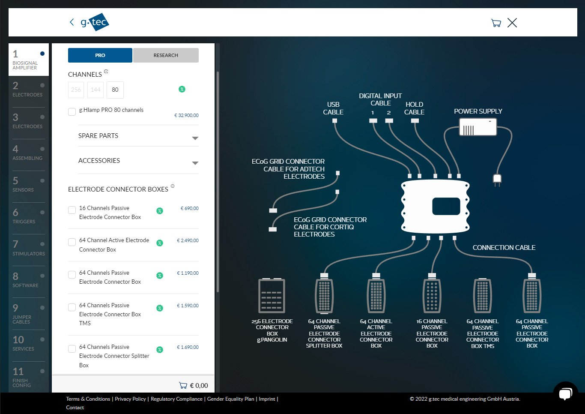This screenshot has height=414, width=585.
Task: Check the g.HIamp PRO 80 channels box
Action: click(x=72, y=112)
